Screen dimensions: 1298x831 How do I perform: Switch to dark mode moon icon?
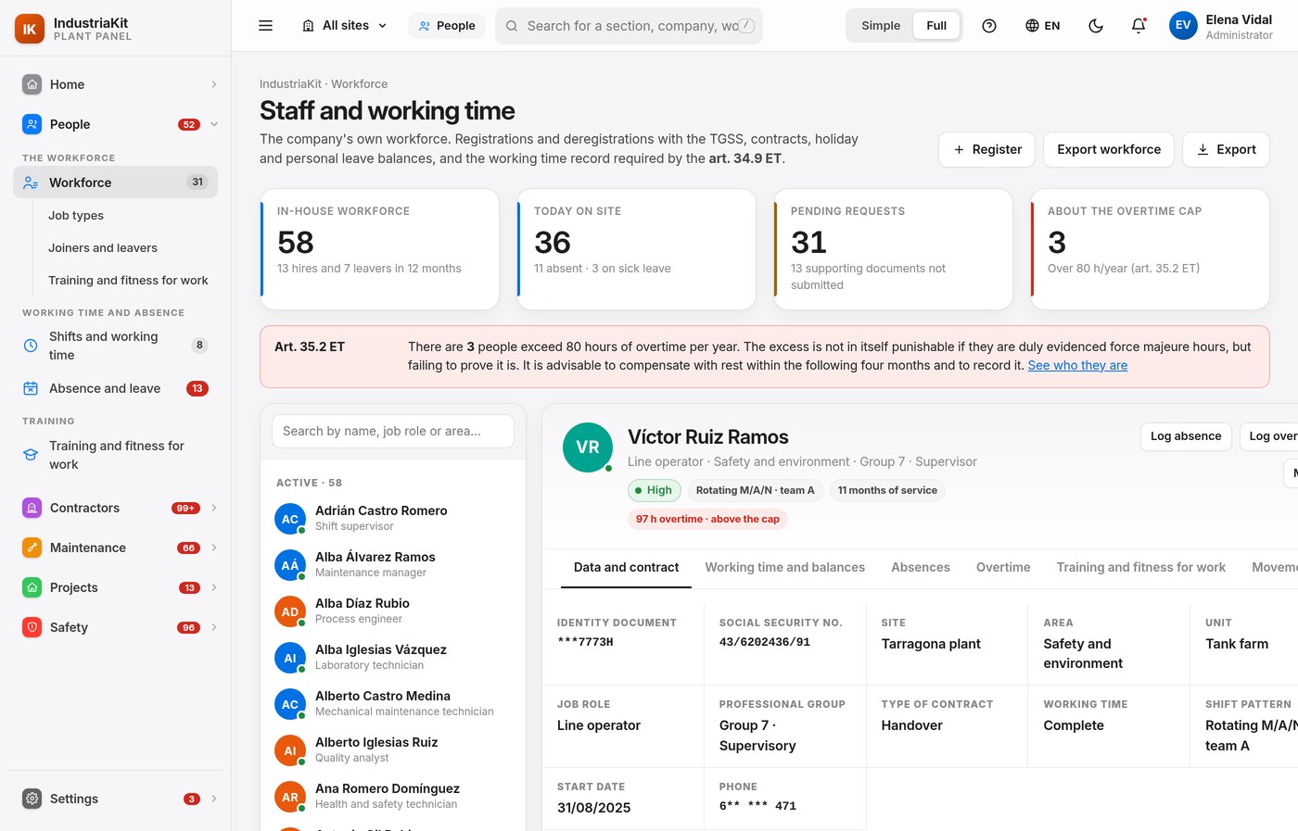tap(1096, 26)
